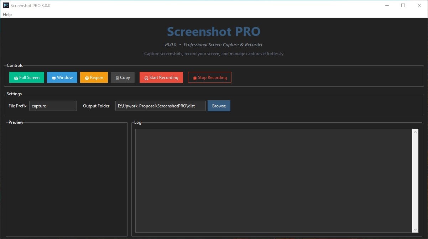Click the Log scrollbar up arrow

pos(415,132)
